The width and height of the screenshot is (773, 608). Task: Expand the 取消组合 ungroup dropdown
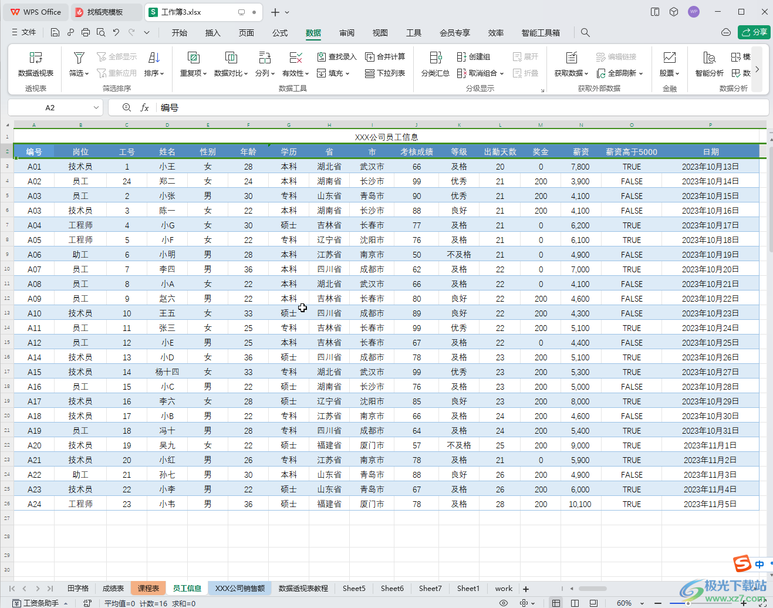coord(502,74)
